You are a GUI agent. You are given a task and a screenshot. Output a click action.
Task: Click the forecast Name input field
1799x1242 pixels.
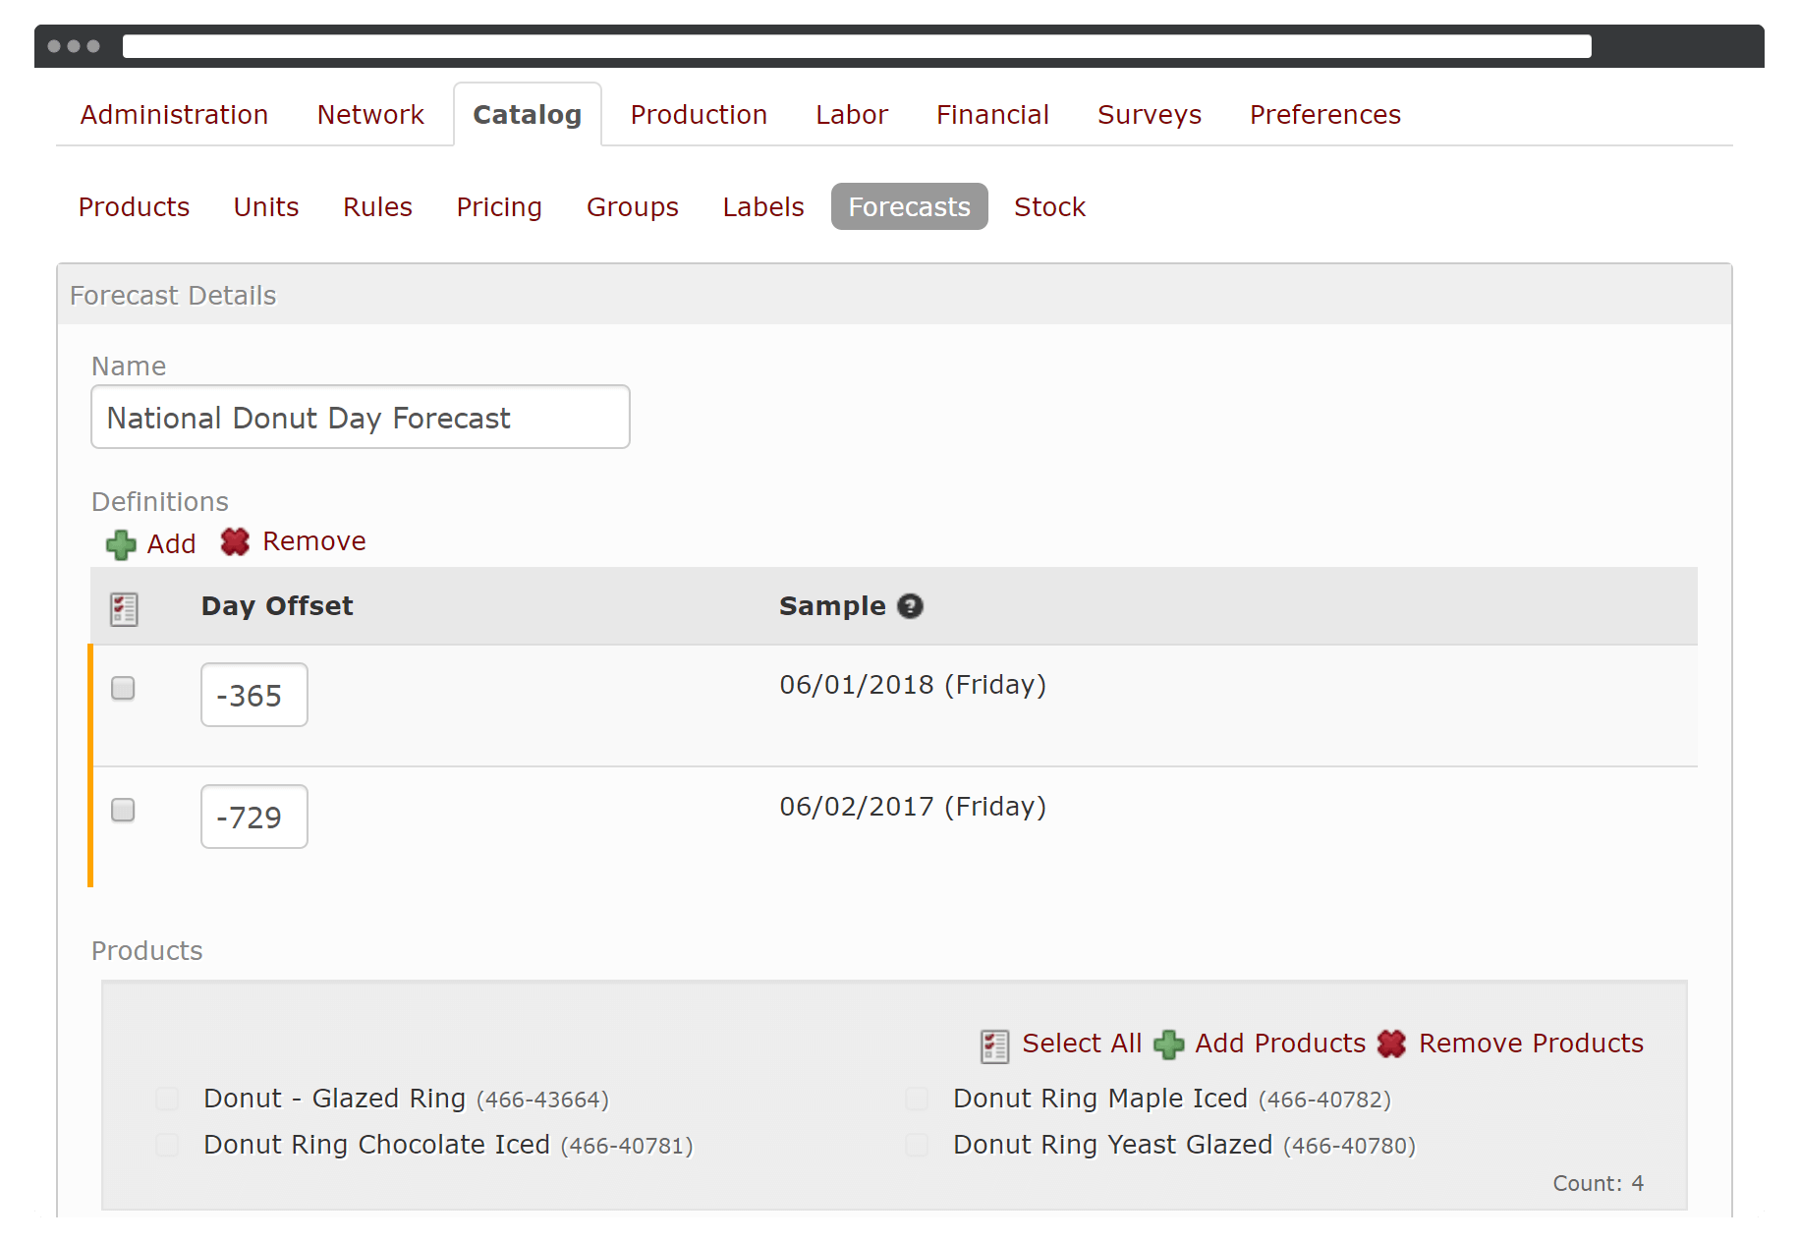click(x=360, y=417)
